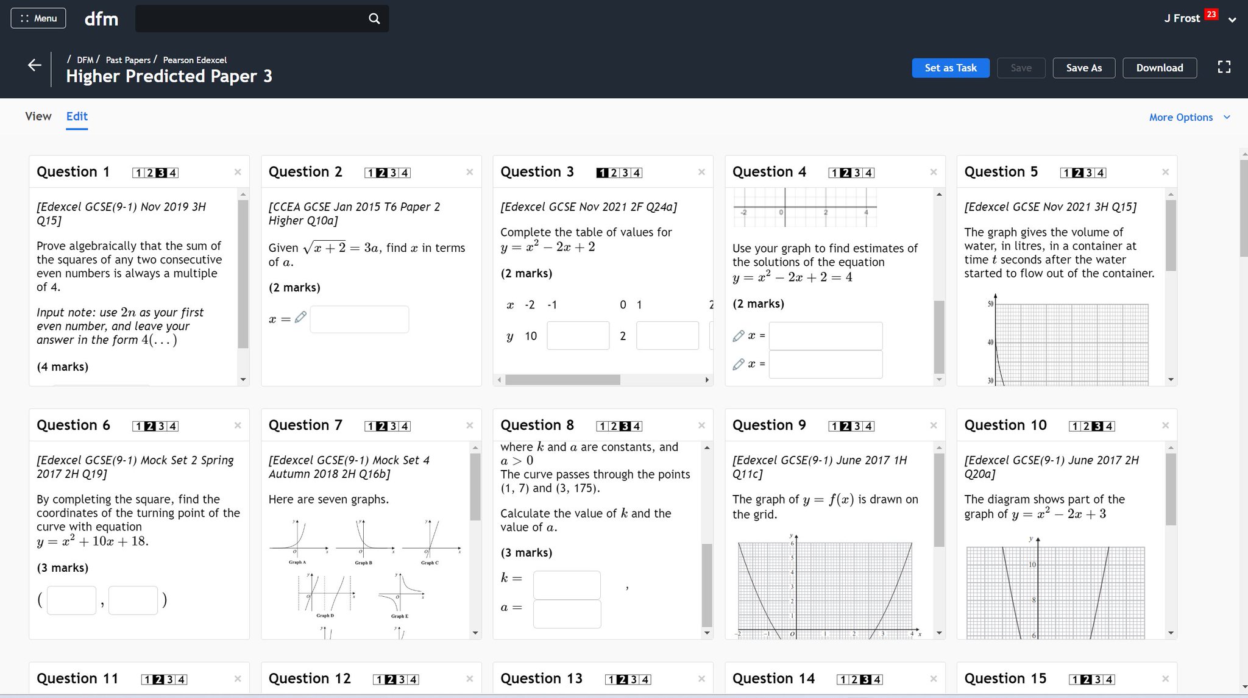
Task: Click Question 3 horizontal scrollbar
Action: click(x=562, y=380)
